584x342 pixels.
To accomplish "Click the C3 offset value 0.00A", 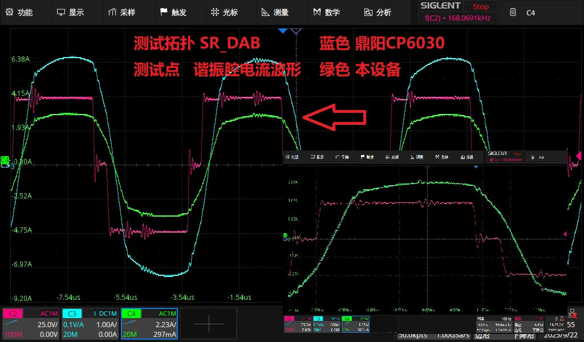I will point(108,334).
